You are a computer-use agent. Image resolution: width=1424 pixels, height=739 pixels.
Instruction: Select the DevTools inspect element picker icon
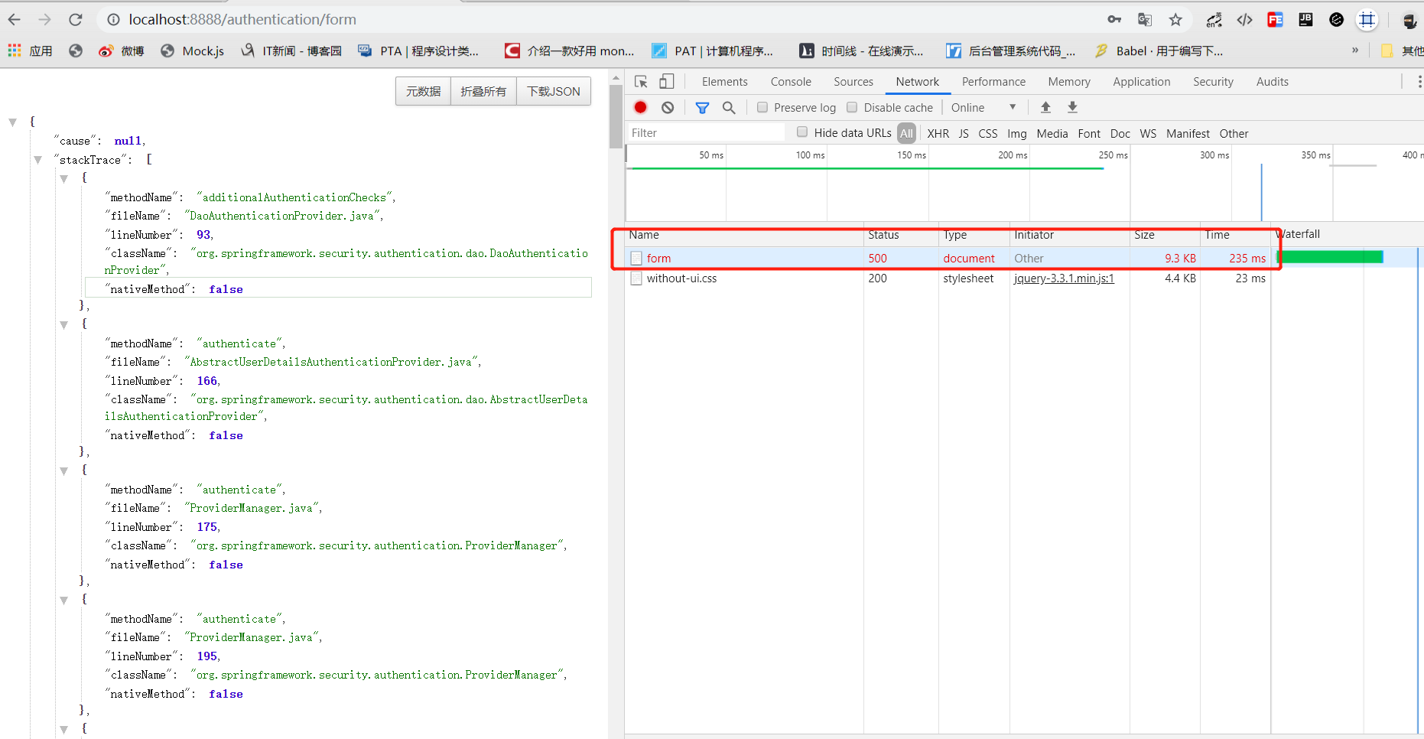pos(641,81)
